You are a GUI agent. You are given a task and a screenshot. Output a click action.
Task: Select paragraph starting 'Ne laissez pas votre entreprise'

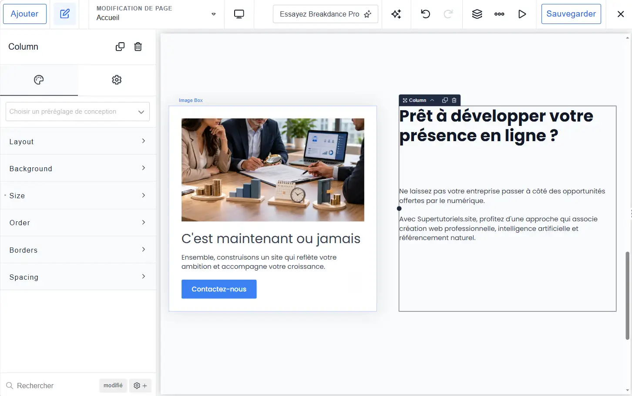tap(502, 196)
